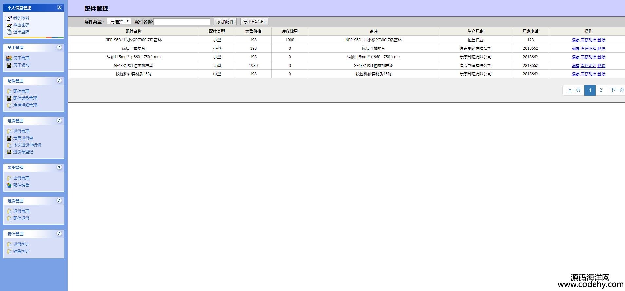
Task: Go to page 2 in pagination
Action: point(601,90)
